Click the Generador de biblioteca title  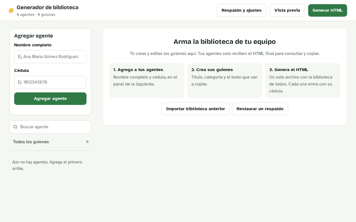(48, 7)
